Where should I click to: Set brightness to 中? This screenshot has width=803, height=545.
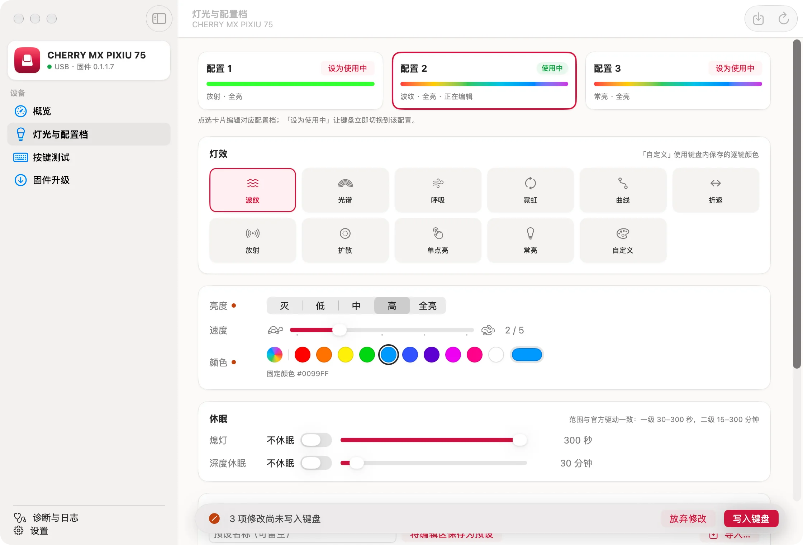click(356, 305)
